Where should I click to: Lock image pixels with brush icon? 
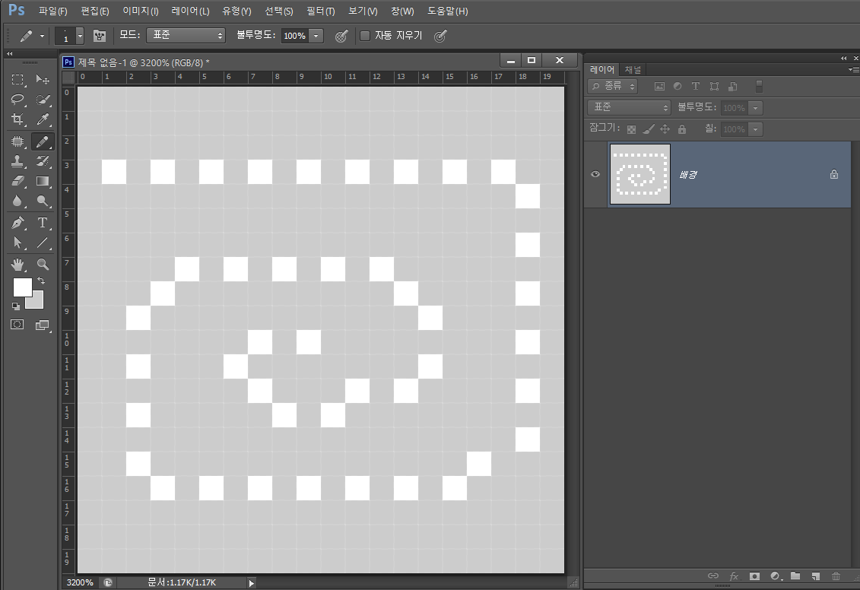click(649, 129)
